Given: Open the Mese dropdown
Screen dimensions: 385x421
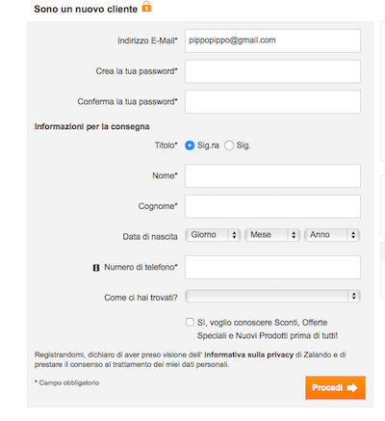Looking at the screenshot, I should coord(272,235).
